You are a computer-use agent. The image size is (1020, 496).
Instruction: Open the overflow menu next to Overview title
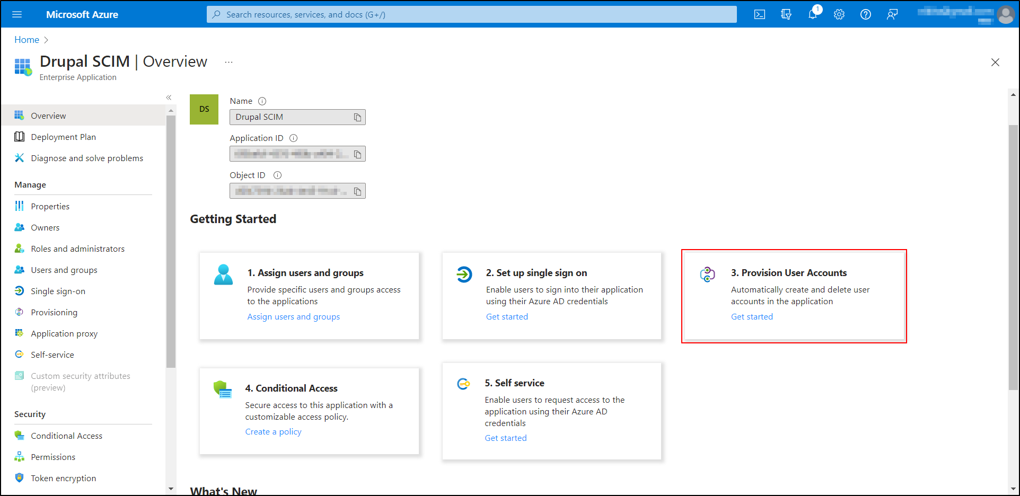pos(228,62)
